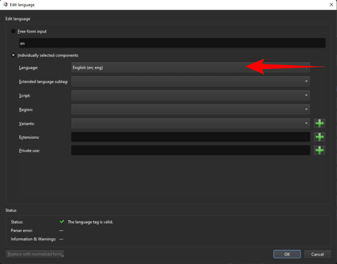Open the Region dropdown

pyautogui.click(x=191, y=109)
